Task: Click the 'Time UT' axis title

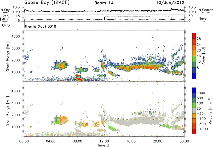Action: 104,145
